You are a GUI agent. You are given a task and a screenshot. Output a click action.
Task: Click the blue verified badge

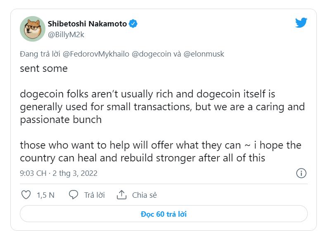pyautogui.click(x=133, y=24)
